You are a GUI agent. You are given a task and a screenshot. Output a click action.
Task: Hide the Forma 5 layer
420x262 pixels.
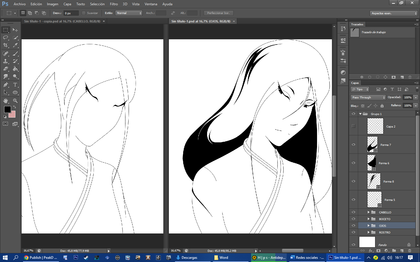point(353,199)
